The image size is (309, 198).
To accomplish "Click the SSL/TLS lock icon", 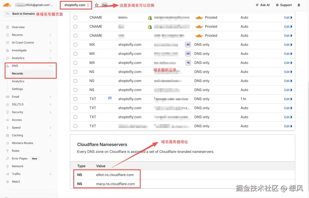I will (x=7, y=104).
